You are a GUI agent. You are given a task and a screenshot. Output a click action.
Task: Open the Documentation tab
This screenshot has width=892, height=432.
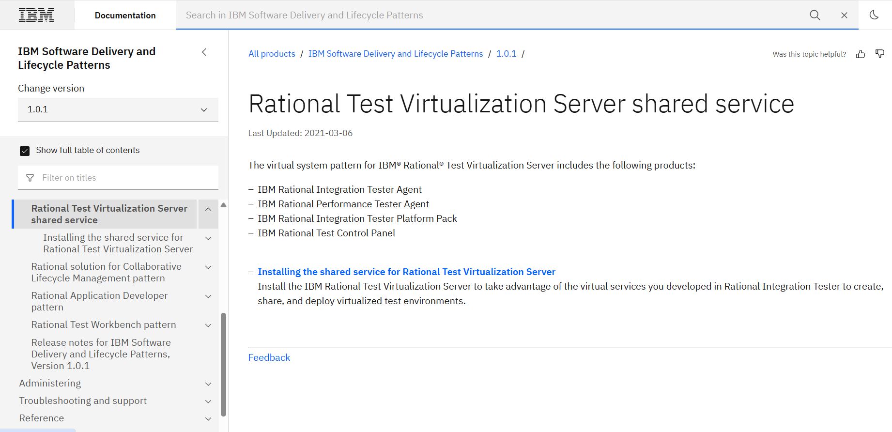pyautogui.click(x=125, y=15)
